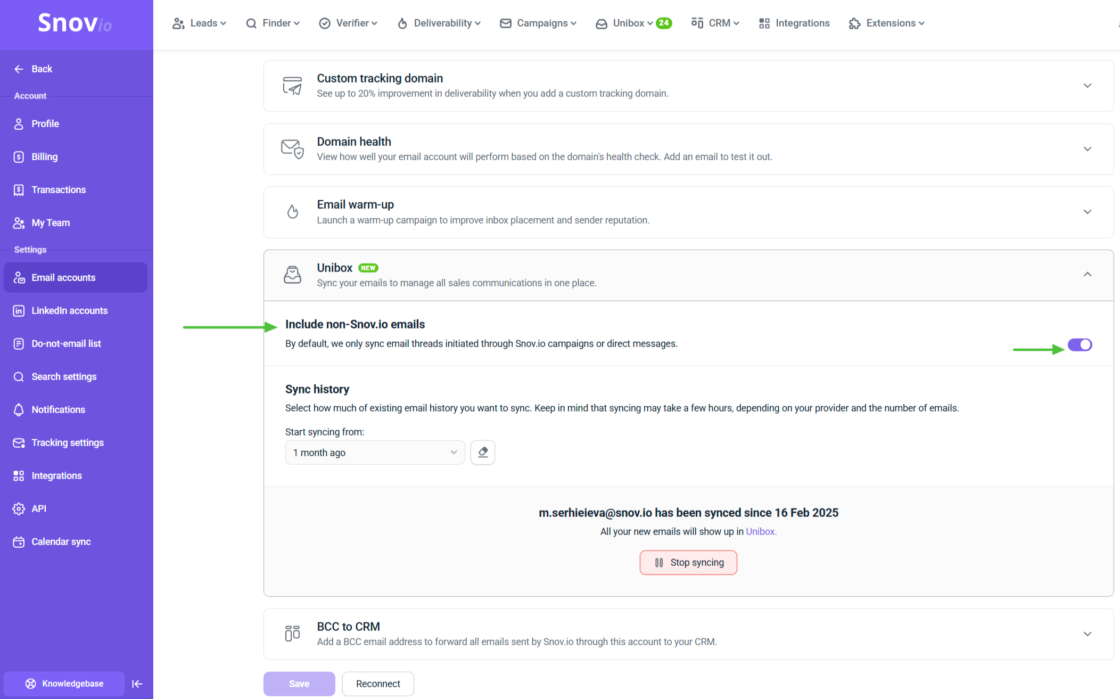Click the Billing dollar icon
The height and width of the screenshot is (699, 1120).
click(x=19, y=157)
